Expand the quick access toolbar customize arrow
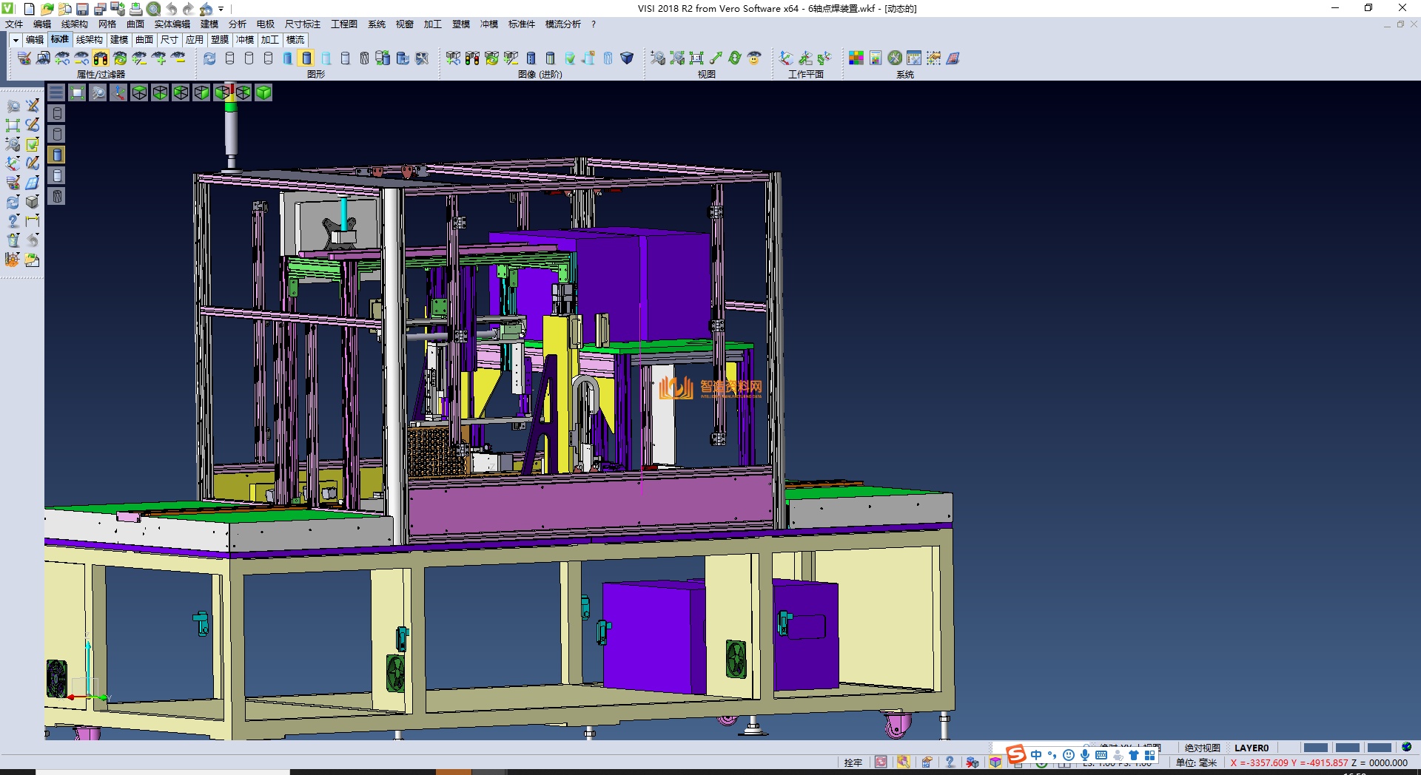Viewport: 1421px width, 775px height. pos(221,9)
